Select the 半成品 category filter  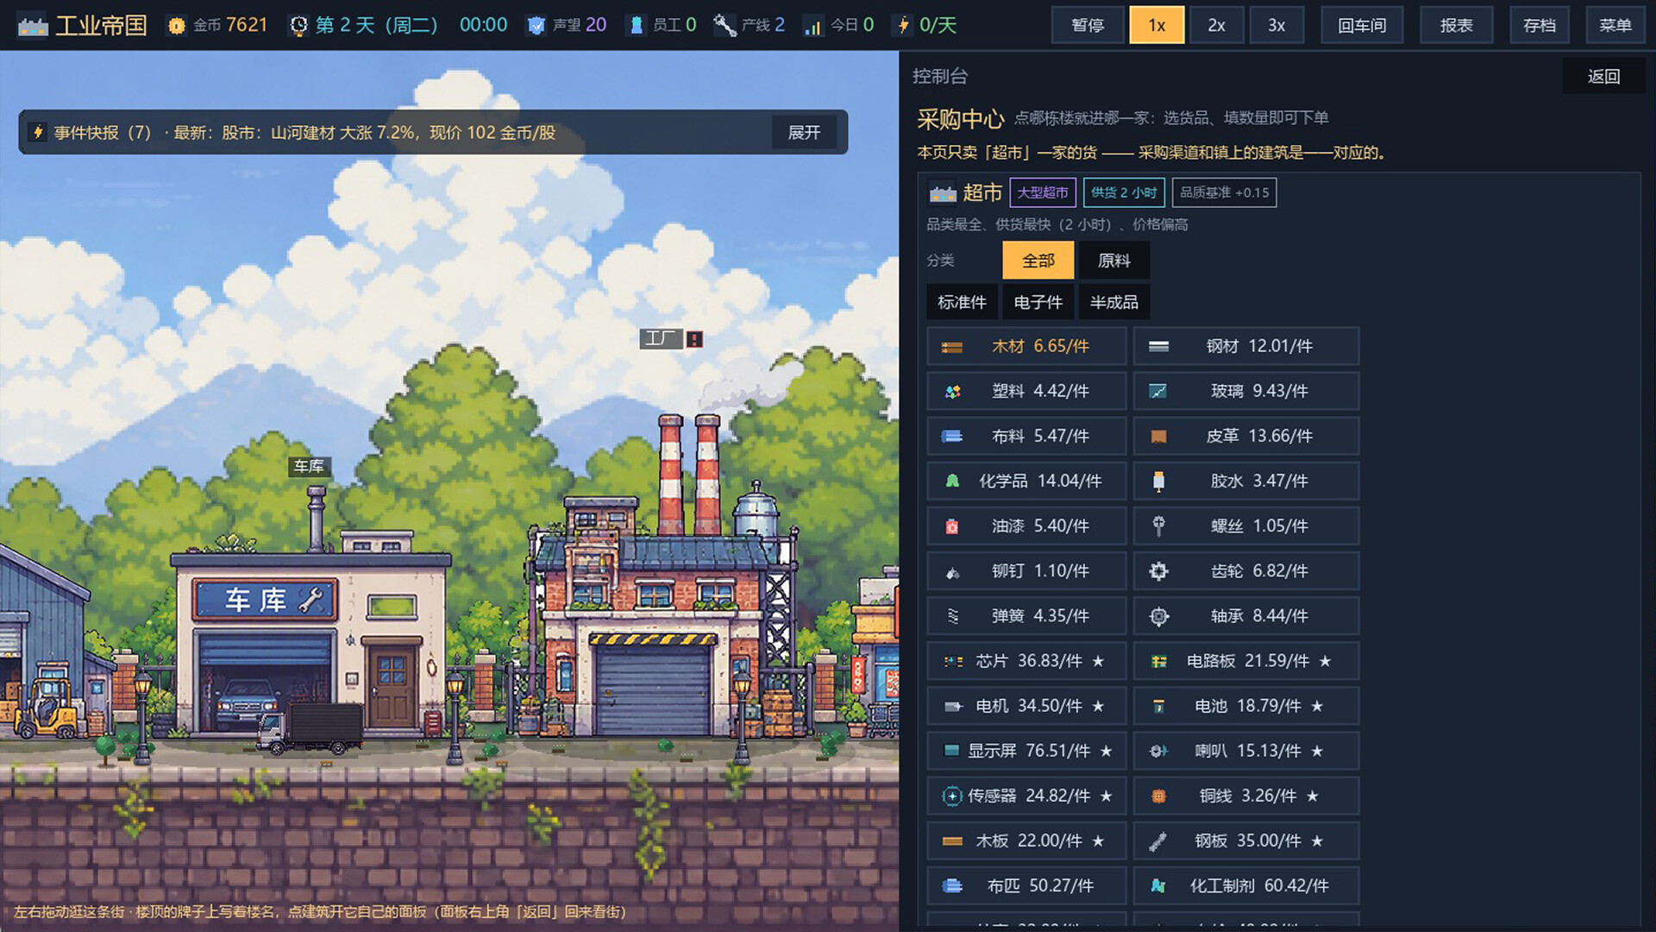pyautogui.click(x=1114, y=302)
